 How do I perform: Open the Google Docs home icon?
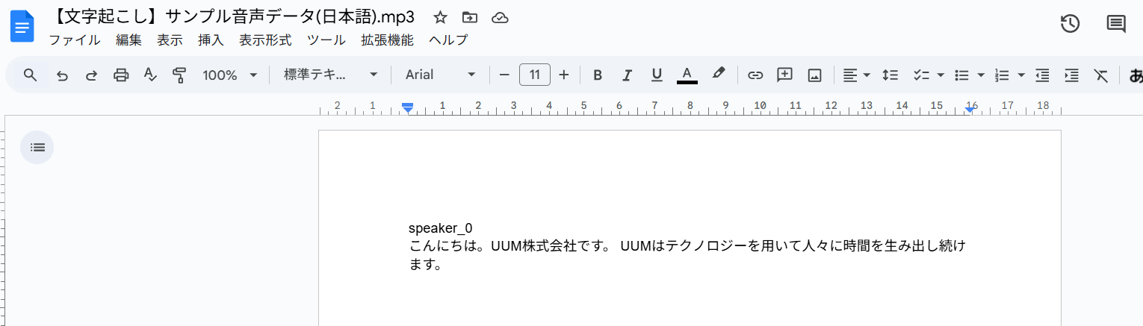pyautogui.click(x=22, y=27)
